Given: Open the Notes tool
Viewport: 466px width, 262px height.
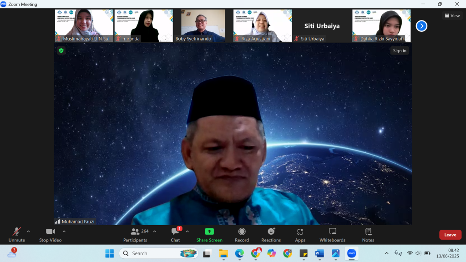Looking at the screenshot, I should tap(368, 232).
